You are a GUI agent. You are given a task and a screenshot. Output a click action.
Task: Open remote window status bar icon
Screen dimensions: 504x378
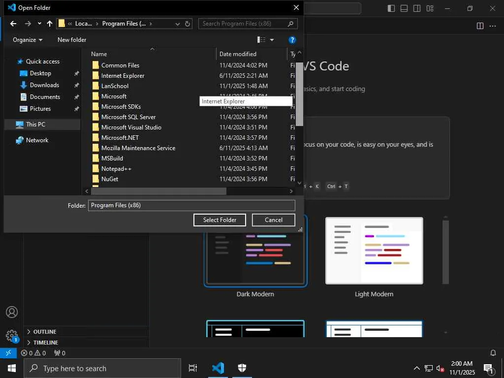[8, 353]
